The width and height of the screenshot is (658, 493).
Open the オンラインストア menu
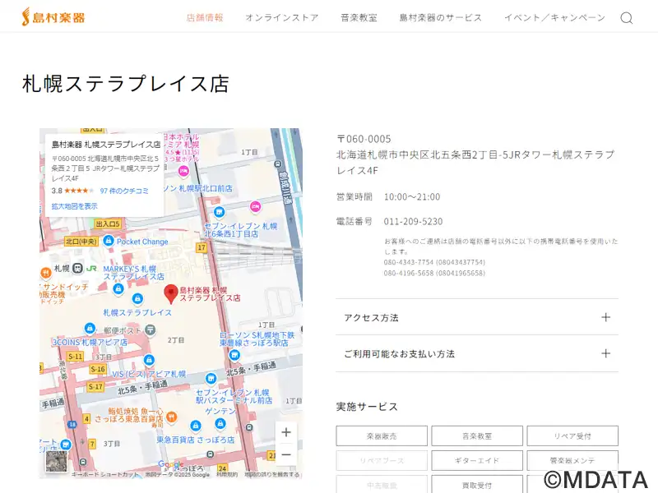click(282, 17)
